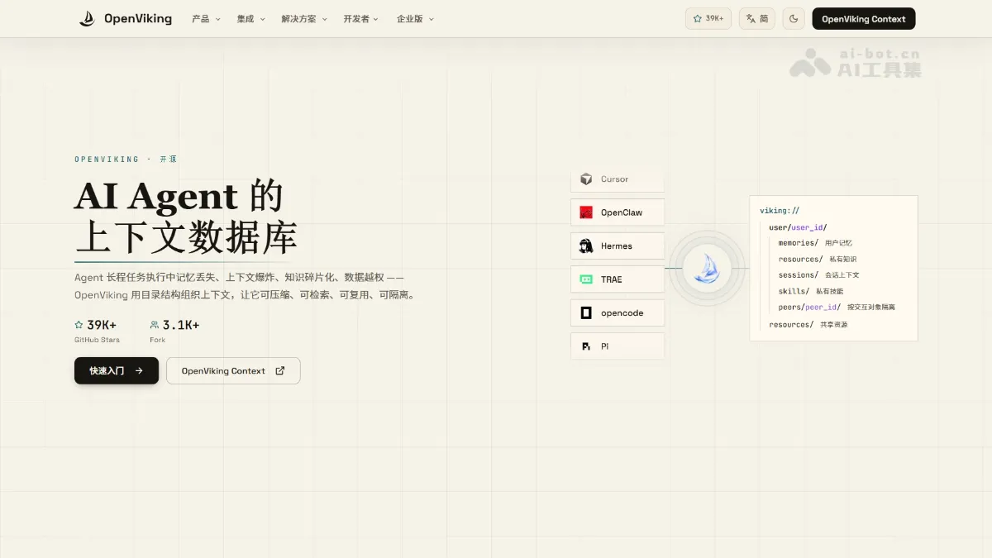Click the viking:// root path text
992x558 pixels.
point(780,211)
